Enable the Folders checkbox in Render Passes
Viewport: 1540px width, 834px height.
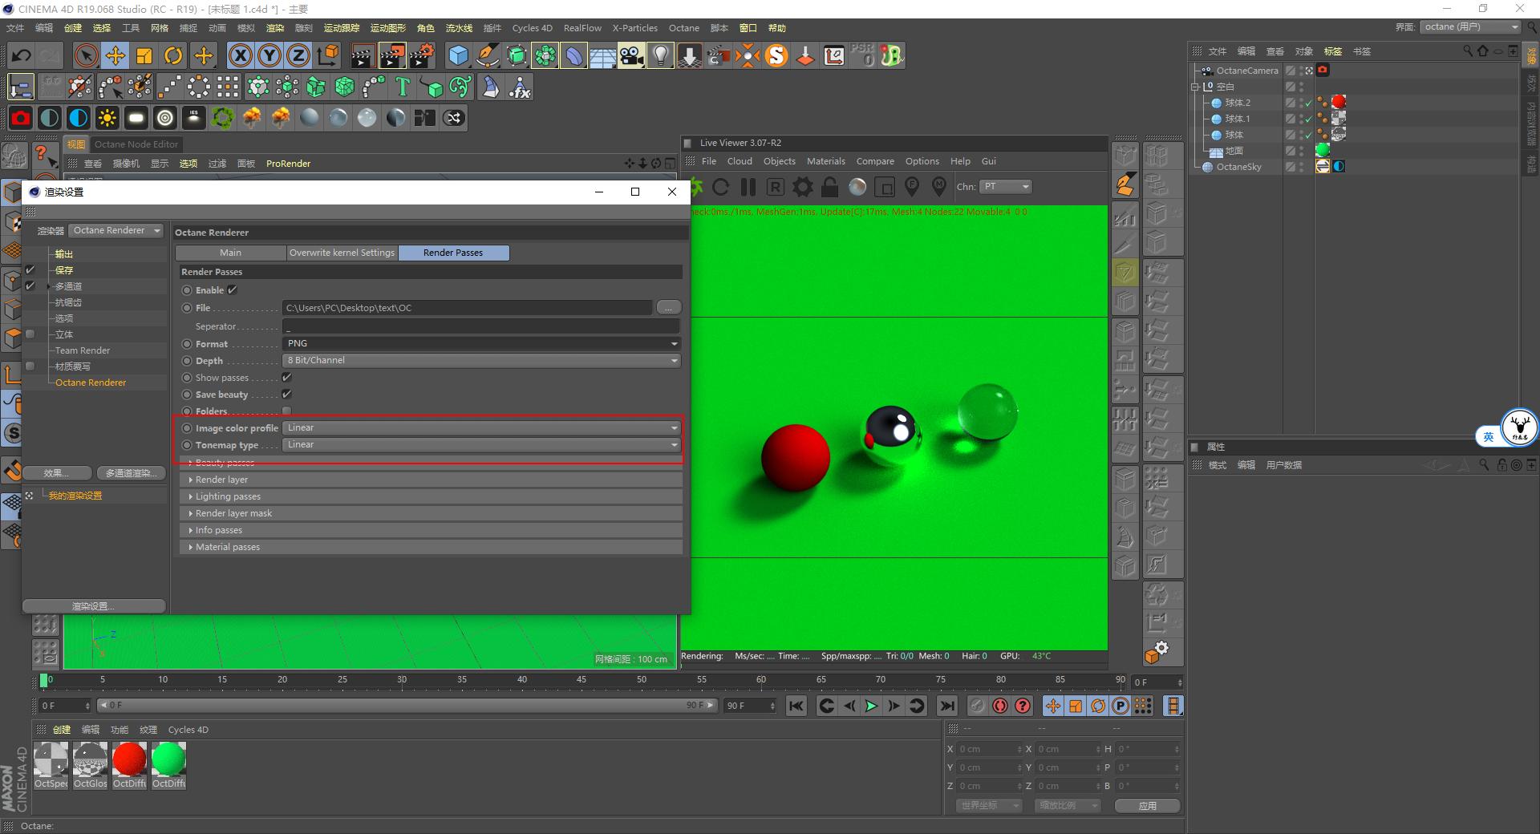(x=286, y=411)
